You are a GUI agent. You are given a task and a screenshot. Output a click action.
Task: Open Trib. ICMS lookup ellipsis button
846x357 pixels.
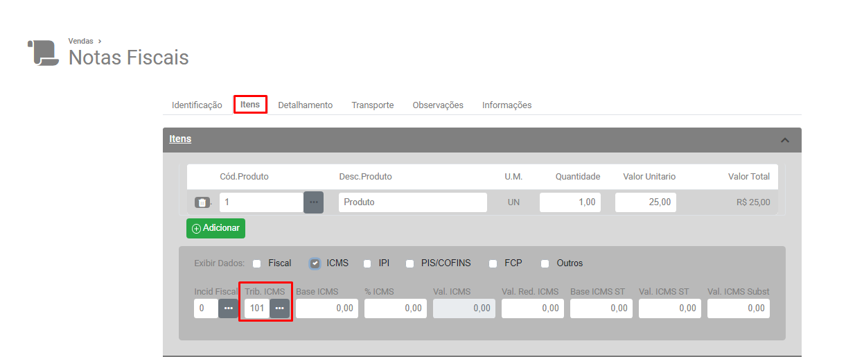(x=279, y=308)
